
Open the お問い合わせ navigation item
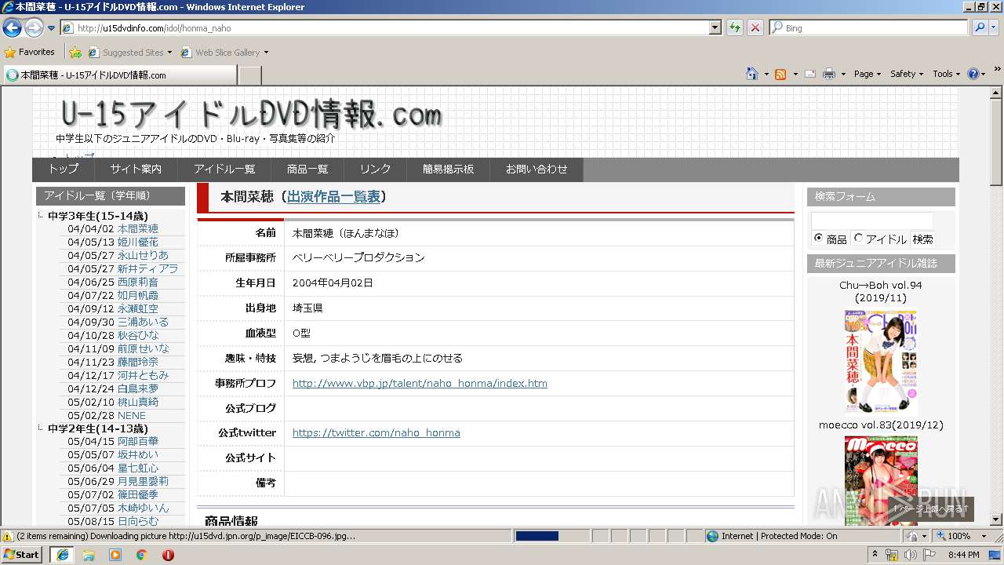point(537,169)
